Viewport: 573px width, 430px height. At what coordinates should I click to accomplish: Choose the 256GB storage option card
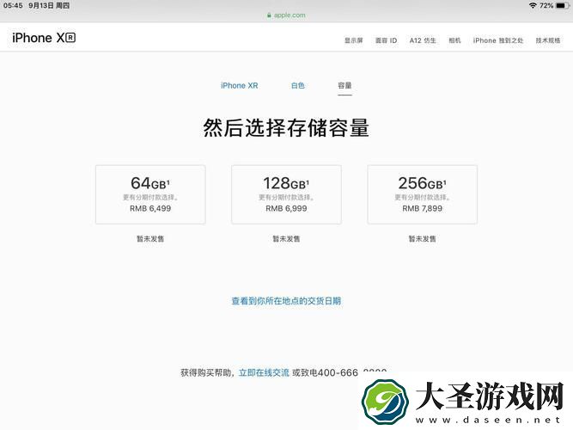click(x=423, y=194)
